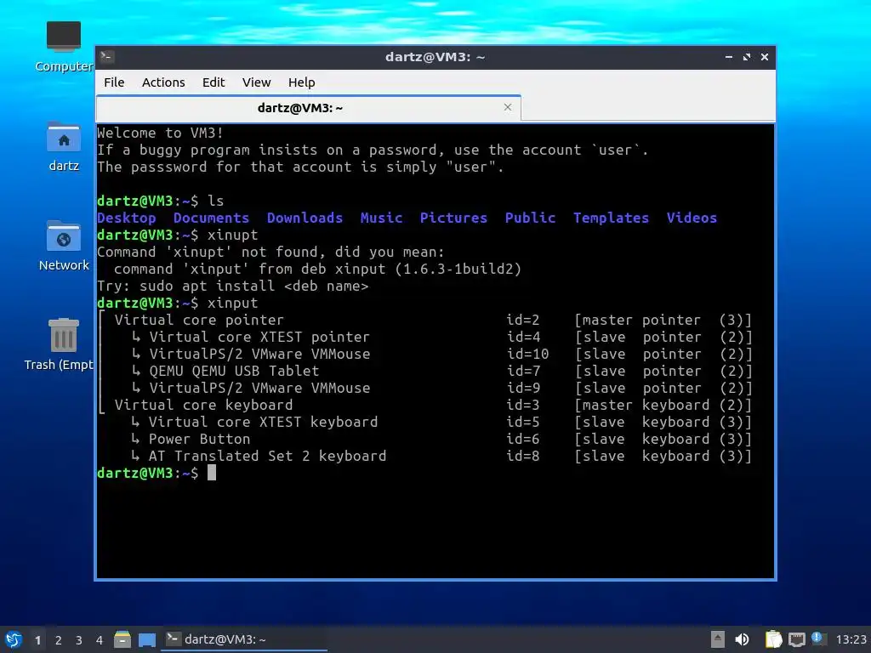The height and width of the screenshot is (653, 871).
Task: Click the 'Music' directory name
Action: 381,218
